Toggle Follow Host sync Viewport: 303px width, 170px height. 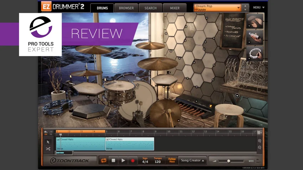point(172,160)
